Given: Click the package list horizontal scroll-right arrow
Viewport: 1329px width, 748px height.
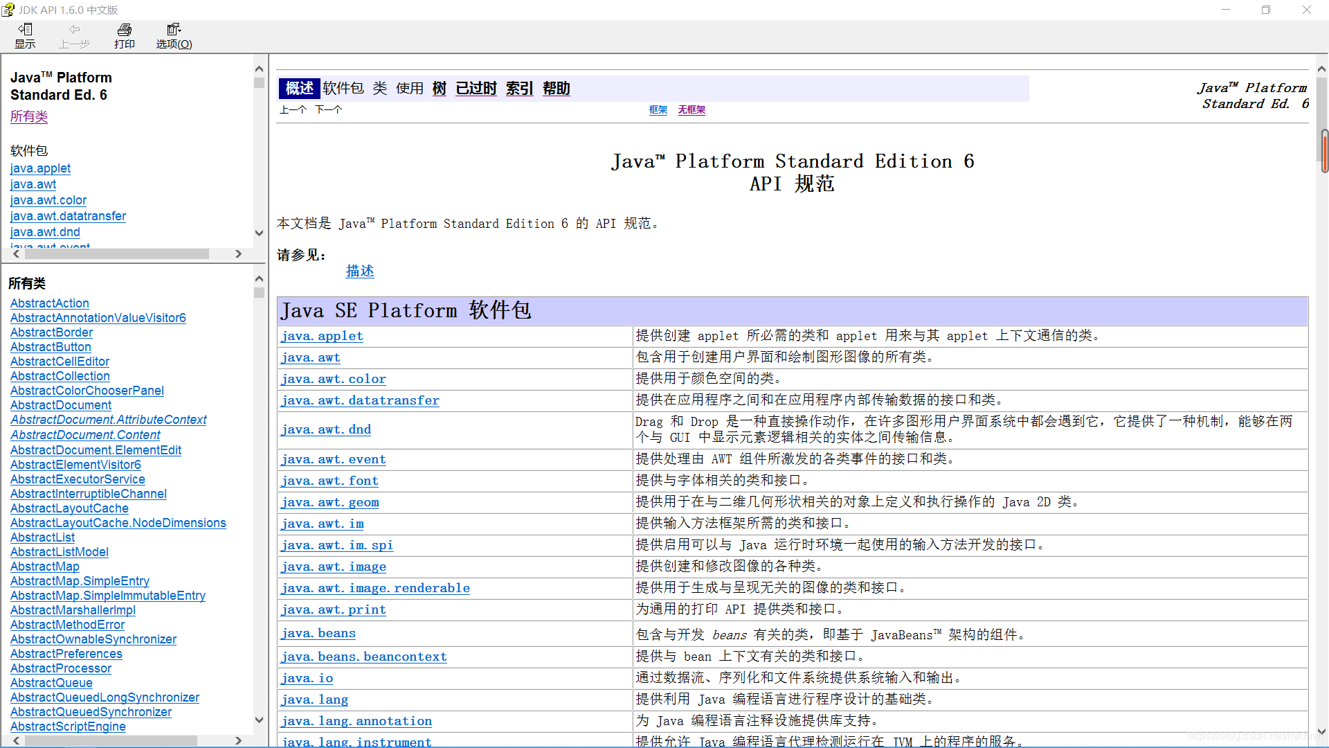Looking at the screenshot, I should 238,254.
